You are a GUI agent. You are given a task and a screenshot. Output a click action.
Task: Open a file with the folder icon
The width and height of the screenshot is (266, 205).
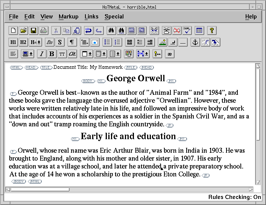click(23, 30)
